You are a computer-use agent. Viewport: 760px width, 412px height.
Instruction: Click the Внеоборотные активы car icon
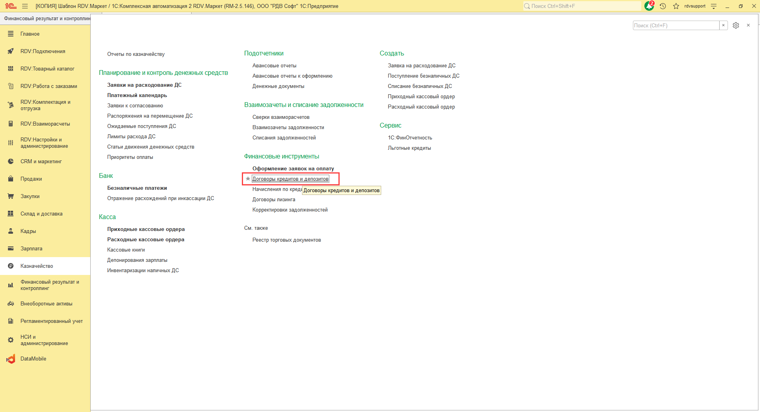(11, 304)
